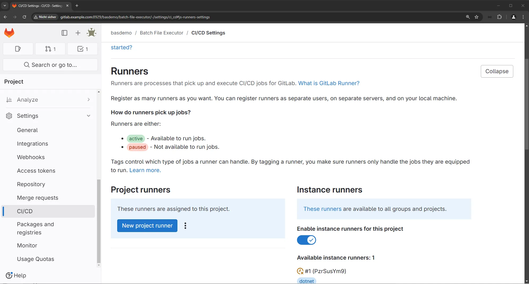
Task: Open the GitLab logo homepage
Action: coord(9,33)
